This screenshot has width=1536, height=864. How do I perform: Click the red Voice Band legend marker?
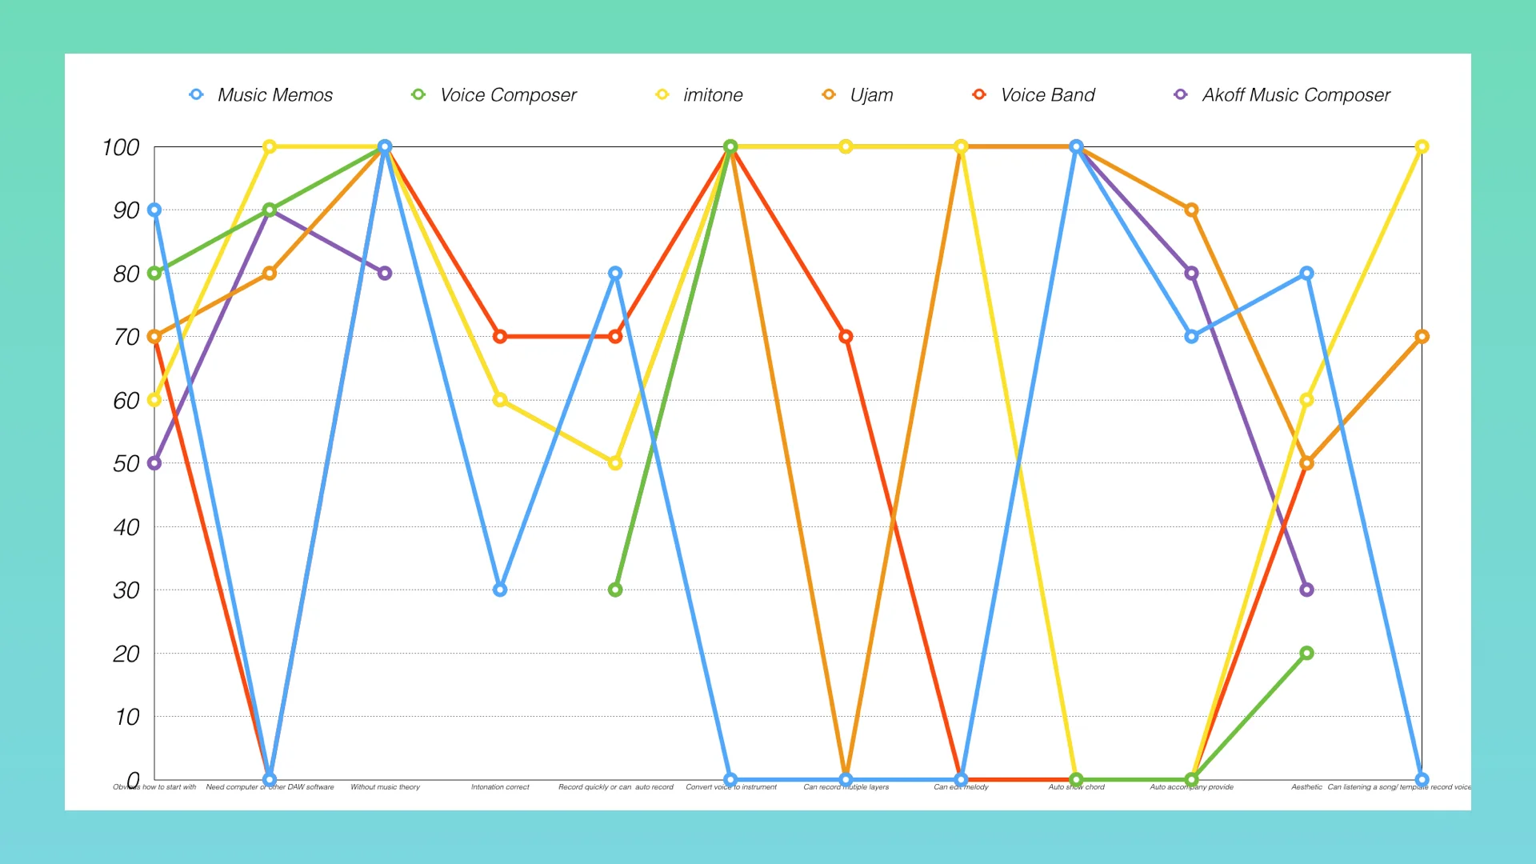[x=979, y=94]
